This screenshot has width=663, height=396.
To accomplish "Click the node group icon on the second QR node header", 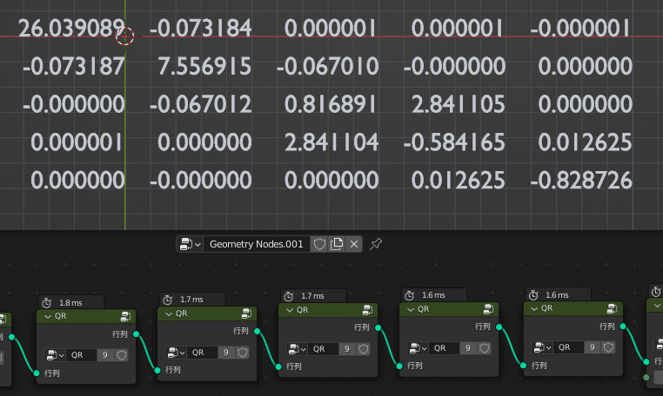I will pos(246,313).
